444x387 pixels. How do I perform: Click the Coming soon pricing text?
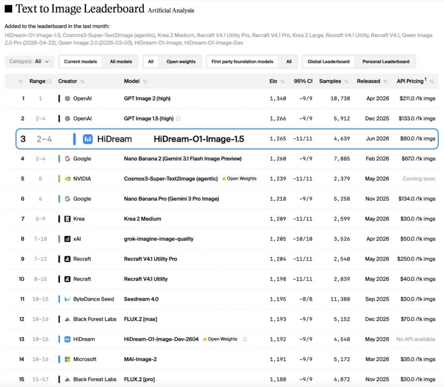click(x=419, y=179)
